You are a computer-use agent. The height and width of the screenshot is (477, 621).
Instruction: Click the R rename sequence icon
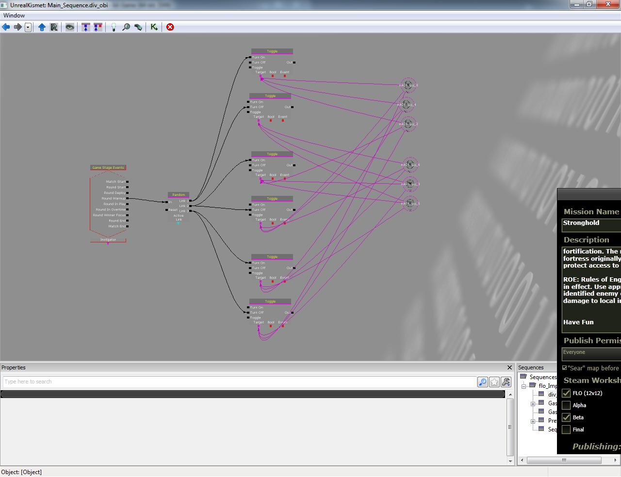point(54,27)
